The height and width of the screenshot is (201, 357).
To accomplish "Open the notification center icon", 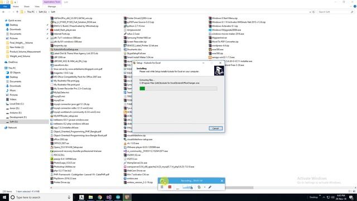I will (x=351, y=197).
